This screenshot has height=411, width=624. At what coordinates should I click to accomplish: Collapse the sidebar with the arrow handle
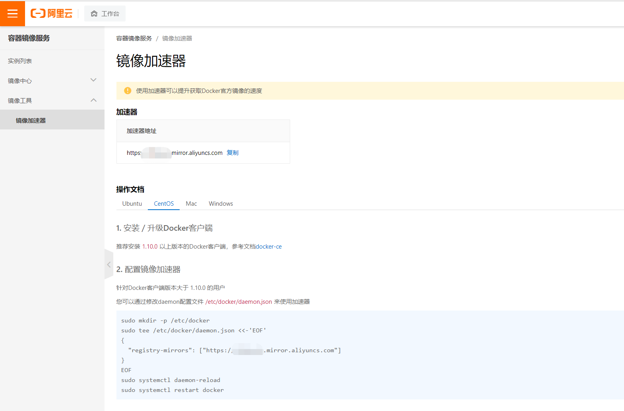(x=109, y=264)
